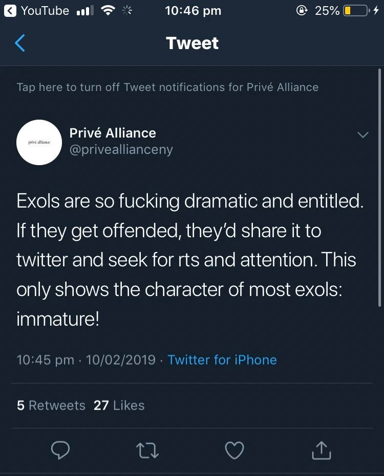Like the tweet with the heart icon
384x476 pixels.
point(234,450)
